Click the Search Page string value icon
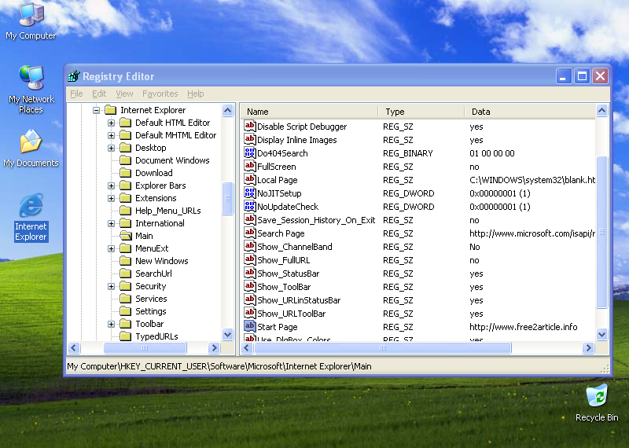 point(249,233)
